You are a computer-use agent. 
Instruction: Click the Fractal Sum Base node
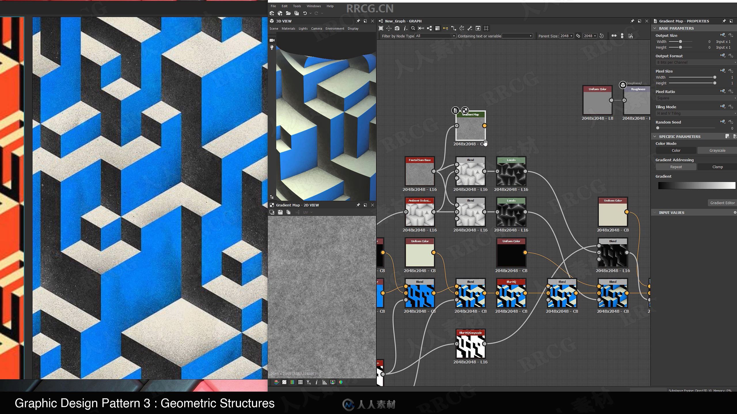point(419,172)
